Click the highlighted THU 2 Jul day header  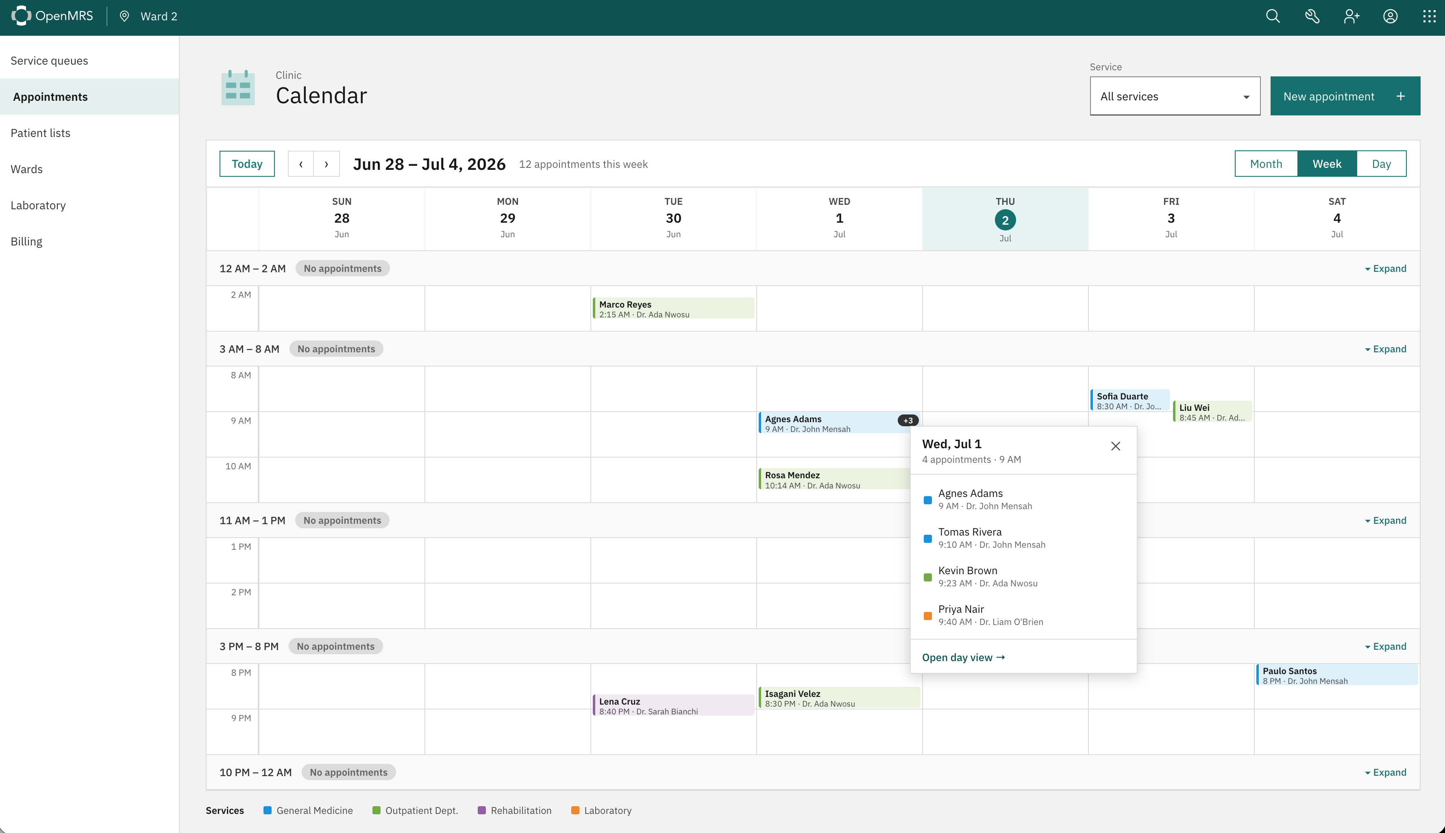pos(1005,219)
